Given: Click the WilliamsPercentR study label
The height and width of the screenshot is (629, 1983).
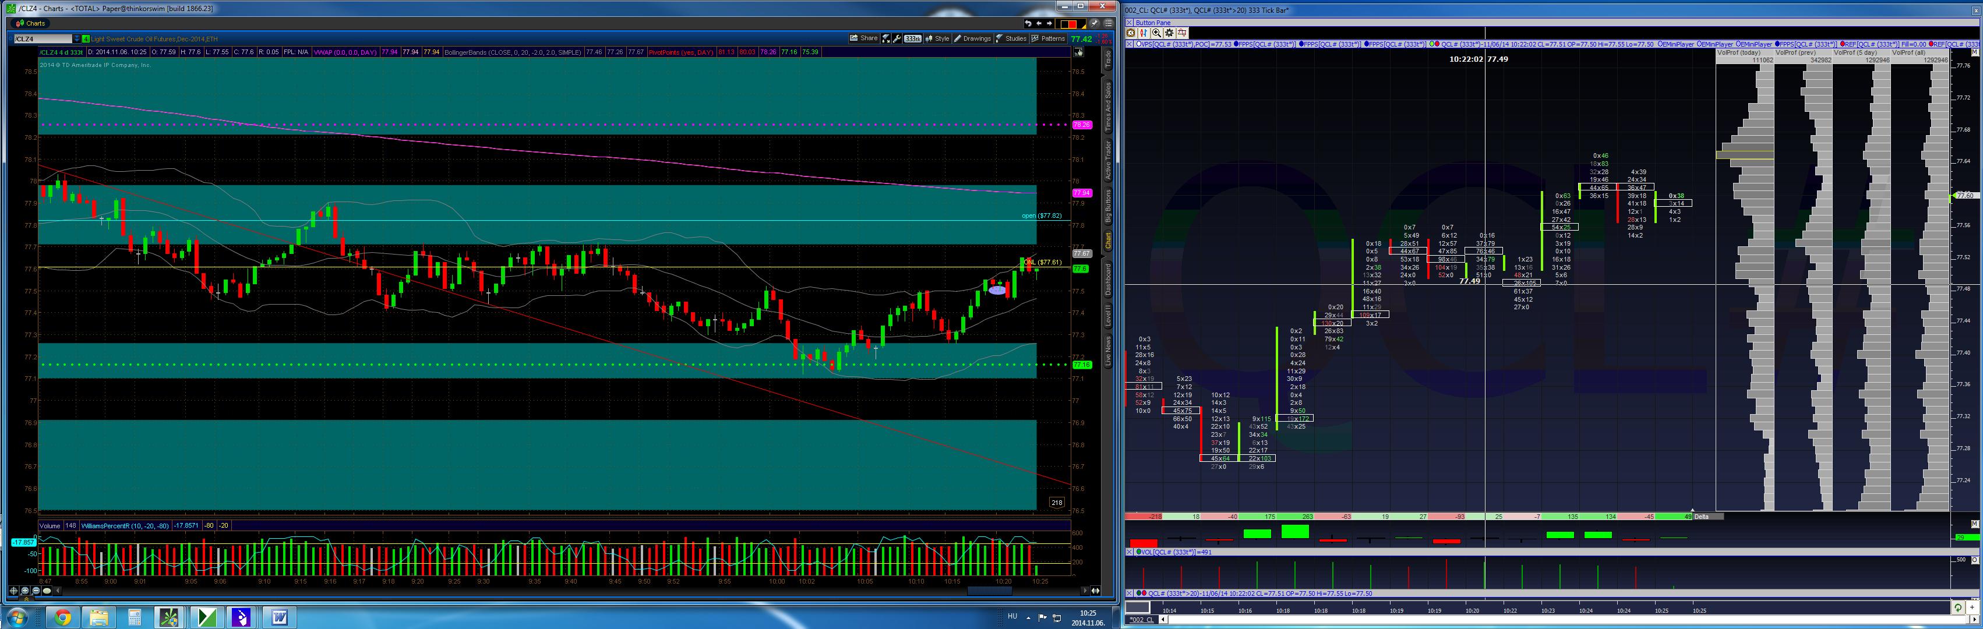Looking at the screenshot, I should pos(125,526).
